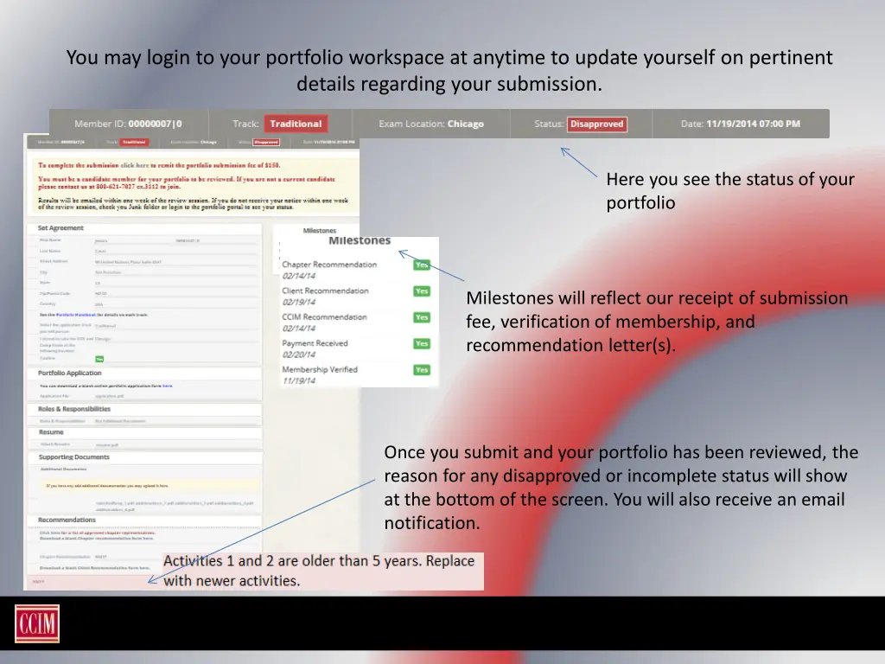Image resolution: width=885 pixels, height=664 pixels.
Task: Click the small Traditional badge in screenshot header
Action: (134, 143)
